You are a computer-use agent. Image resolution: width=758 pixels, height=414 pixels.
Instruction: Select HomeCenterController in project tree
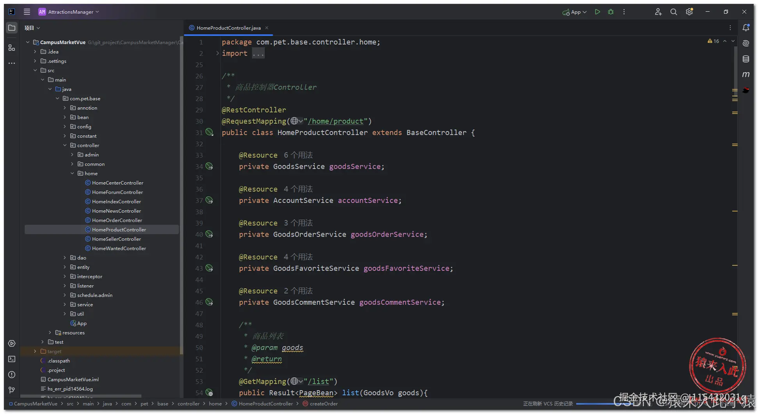pos(118,183)
